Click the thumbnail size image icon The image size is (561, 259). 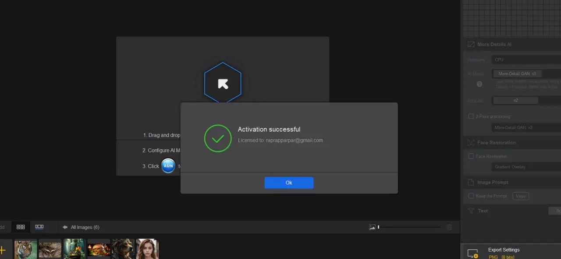click(x=372, y=227)
